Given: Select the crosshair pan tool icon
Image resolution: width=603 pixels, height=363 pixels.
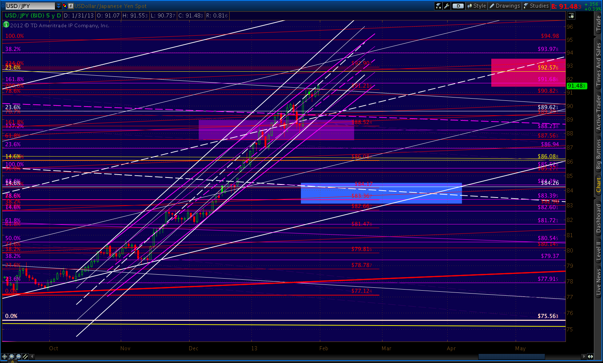Looking at the screenshot, I should click(5, 357).
